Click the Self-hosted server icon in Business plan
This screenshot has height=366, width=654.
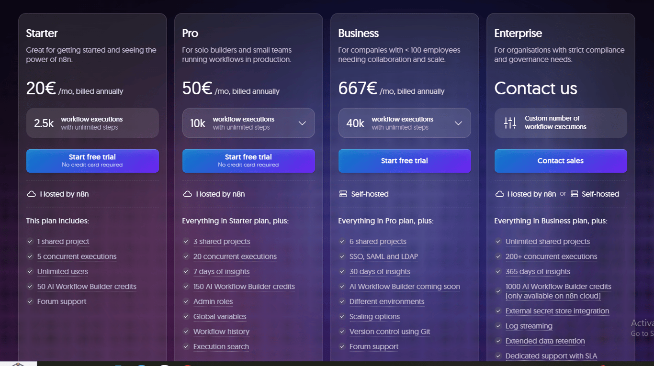pos(343,194)
